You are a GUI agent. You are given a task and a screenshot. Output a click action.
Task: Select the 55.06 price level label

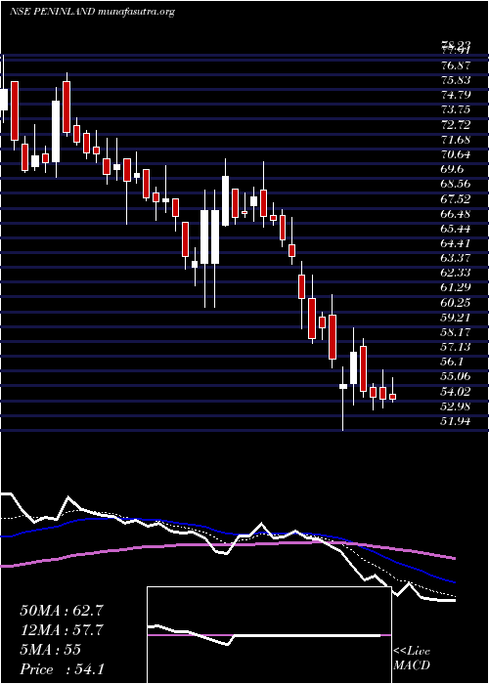456,377
